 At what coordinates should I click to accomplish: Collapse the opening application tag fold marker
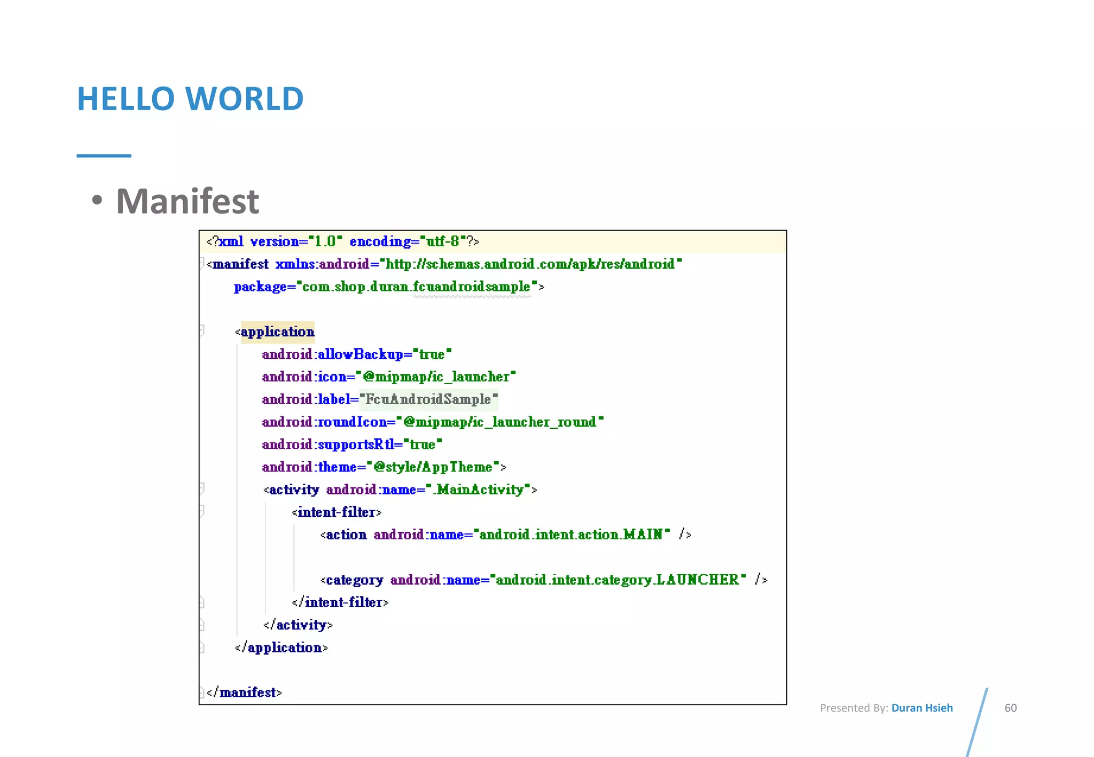click(x=202, y=330)
